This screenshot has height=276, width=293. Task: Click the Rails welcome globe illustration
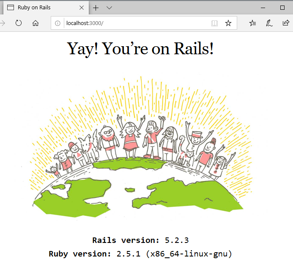[x=140, y=147]
